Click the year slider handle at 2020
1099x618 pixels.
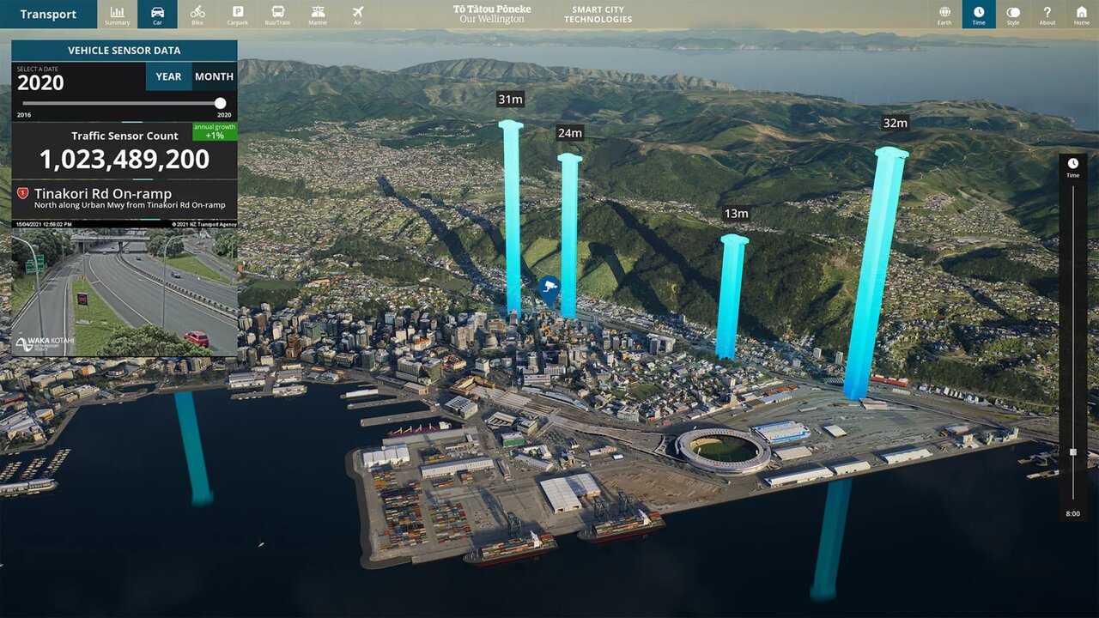(x=221, y=103)
